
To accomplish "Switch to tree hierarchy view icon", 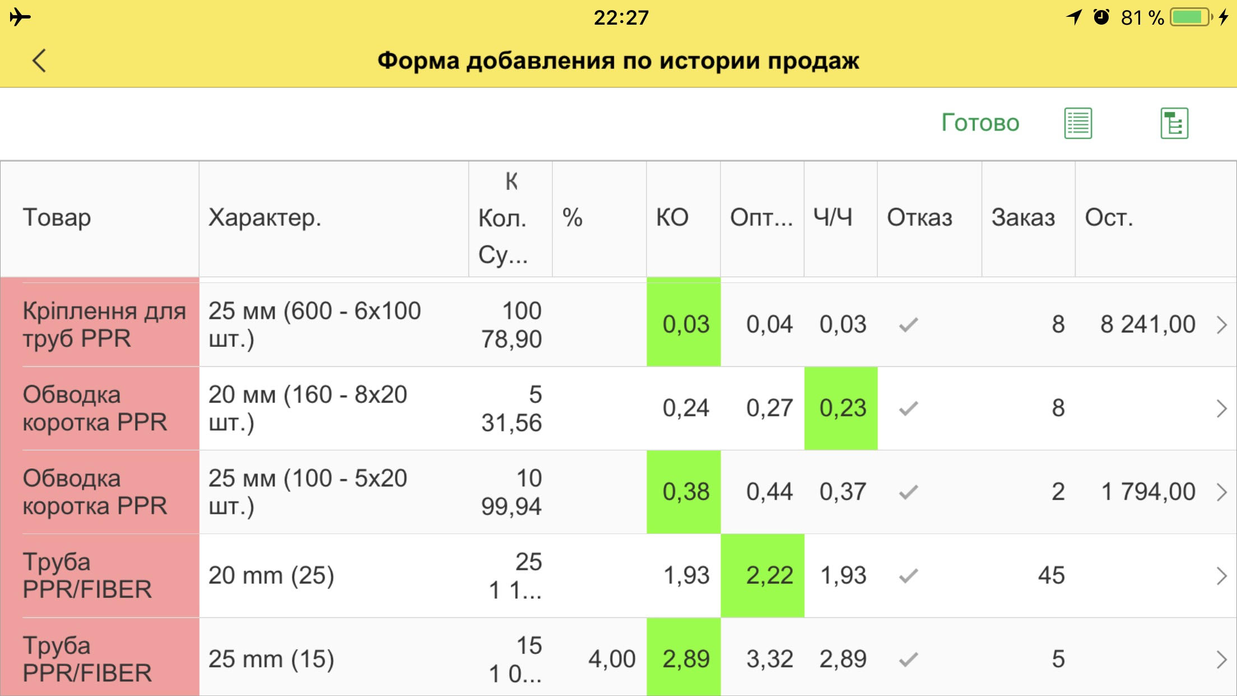I will [x=1174, y=123].
